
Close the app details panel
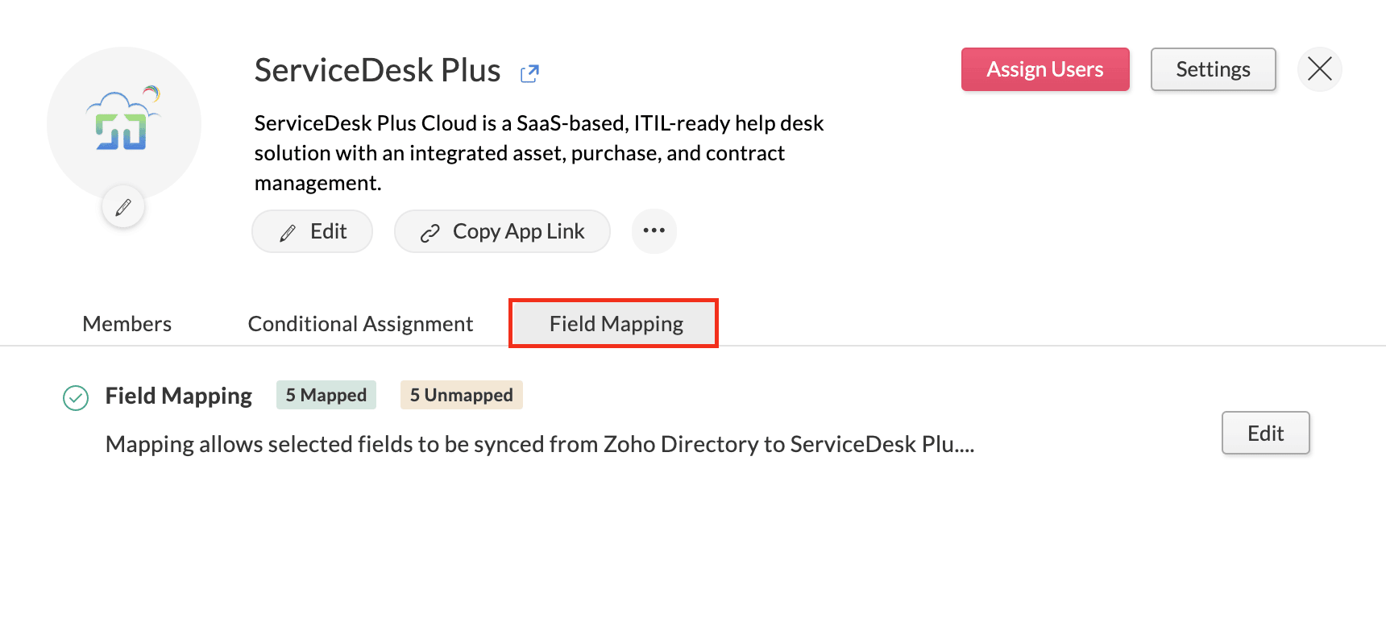tap(1320, 69)
